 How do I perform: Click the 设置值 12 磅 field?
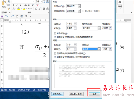click(106, 49)
